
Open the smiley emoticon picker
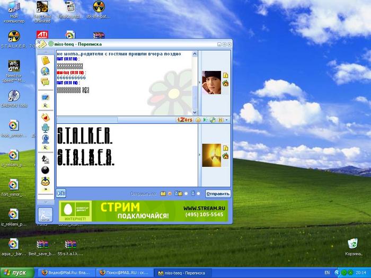(198, 120)
